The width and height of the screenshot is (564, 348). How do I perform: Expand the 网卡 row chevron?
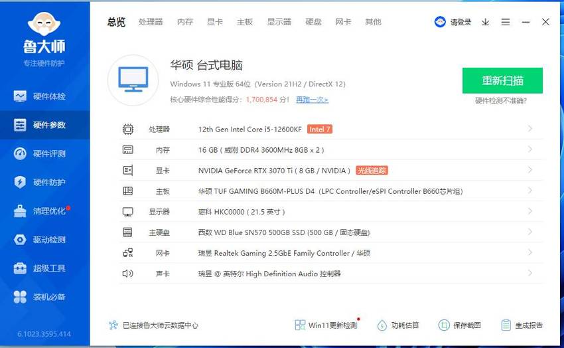click(530, 252)
